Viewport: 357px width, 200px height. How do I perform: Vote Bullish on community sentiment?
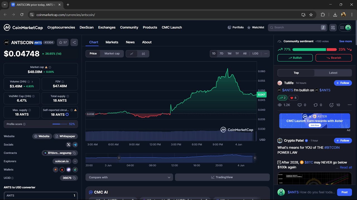coord(295,58)
